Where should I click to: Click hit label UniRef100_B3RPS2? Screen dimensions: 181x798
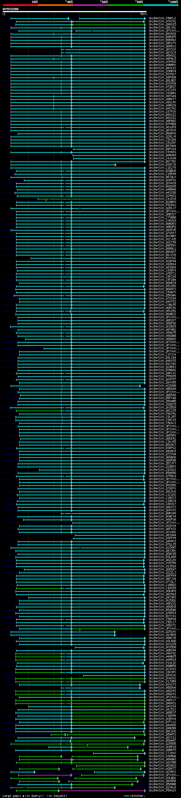click(x=162, y=448)
